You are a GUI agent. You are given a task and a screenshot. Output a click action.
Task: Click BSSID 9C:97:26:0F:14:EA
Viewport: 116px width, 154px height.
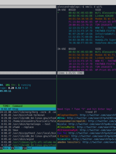(81, 34)
